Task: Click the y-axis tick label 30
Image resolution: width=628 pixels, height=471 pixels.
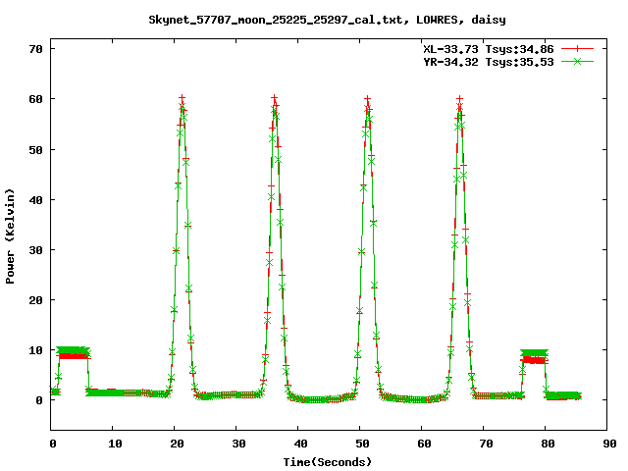Action: (x=35, y=250)
